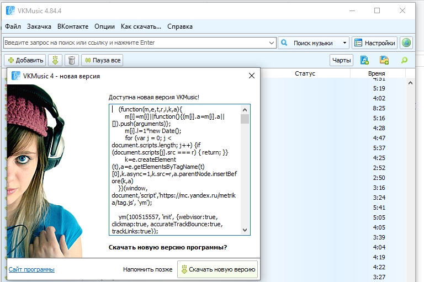Select the track row with time 5:19
This screenshot has height=282, width=424.
coord(333,88)
